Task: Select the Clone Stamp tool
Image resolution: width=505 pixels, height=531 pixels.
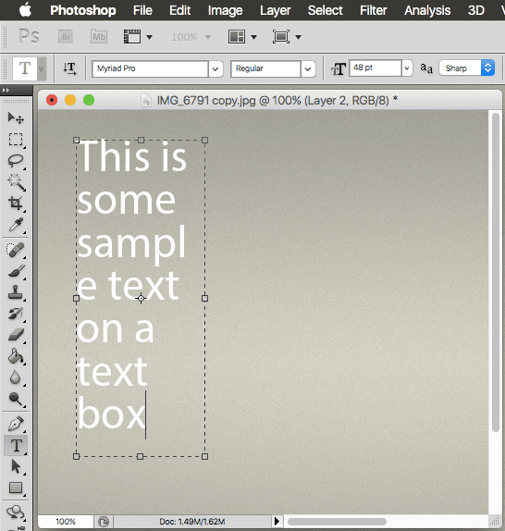Action: tap(16, 292)
